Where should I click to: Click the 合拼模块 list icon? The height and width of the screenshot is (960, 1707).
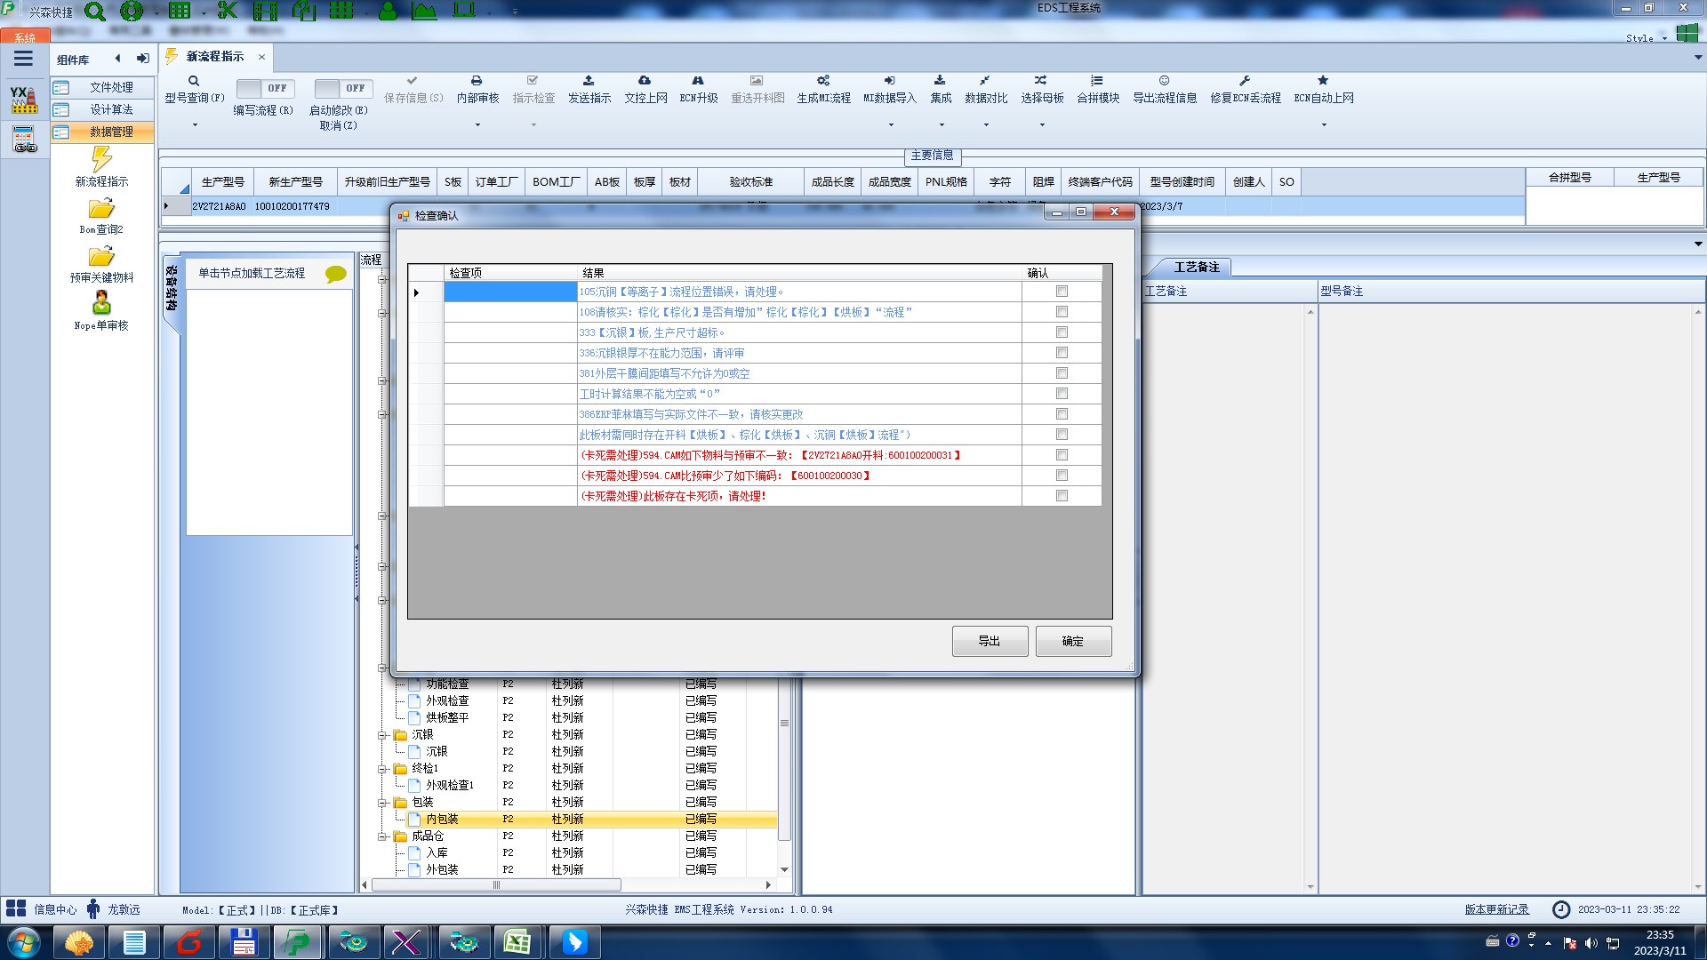click(x=1097, y=81)
